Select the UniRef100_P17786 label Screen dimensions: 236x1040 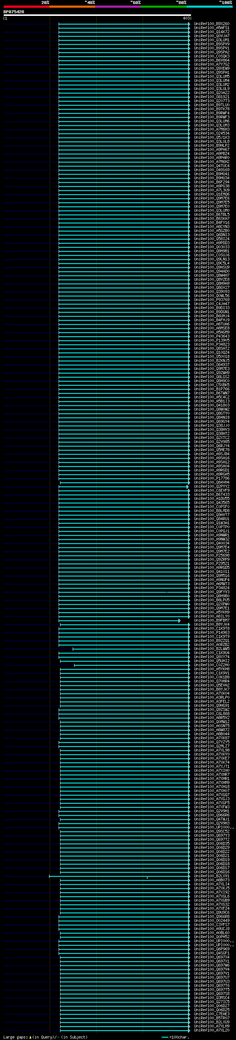(212, 478)
